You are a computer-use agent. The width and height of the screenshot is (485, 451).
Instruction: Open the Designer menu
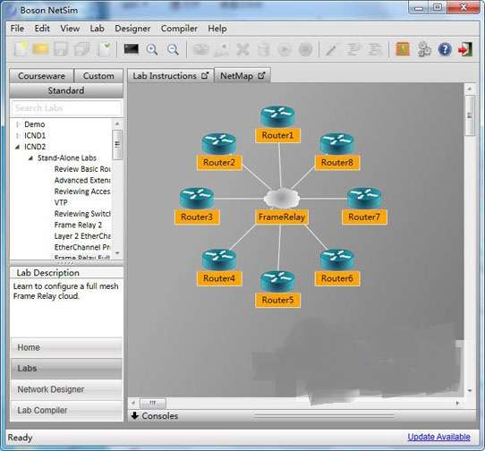(x=132, y=29)
